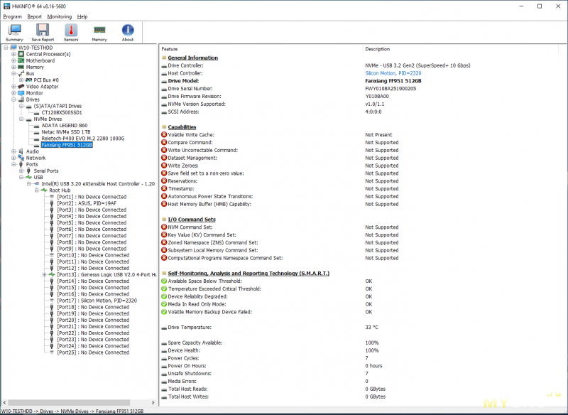
Task: Click the Total Host Writes row label
Action: point(188,397)
